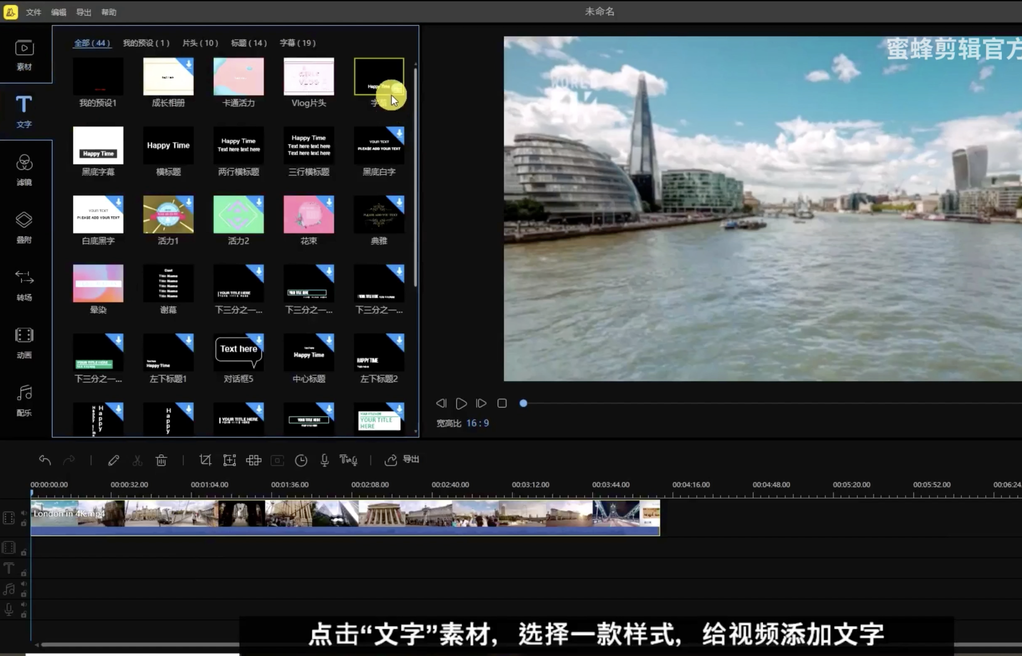This screenshot has width=1022, height=656.
Task: Lock the main video track
Action: coord(24,523)
